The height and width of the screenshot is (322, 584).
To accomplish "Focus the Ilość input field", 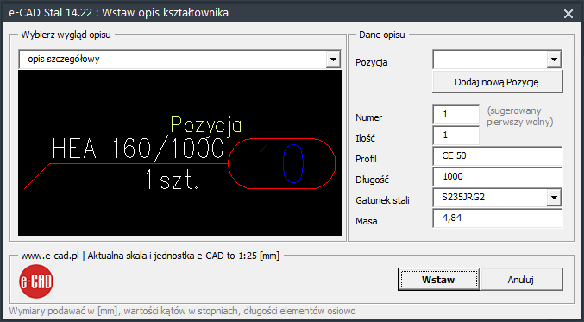I will click(x=456, y=136).
